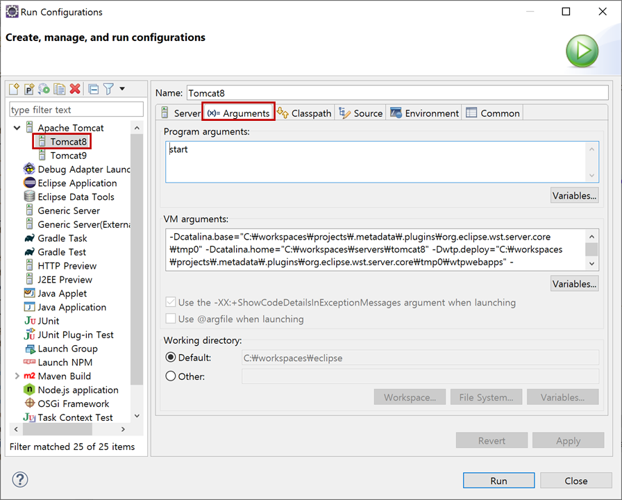
Task: Collapse all configurations in tree
Action: click(x=94, y=89)
